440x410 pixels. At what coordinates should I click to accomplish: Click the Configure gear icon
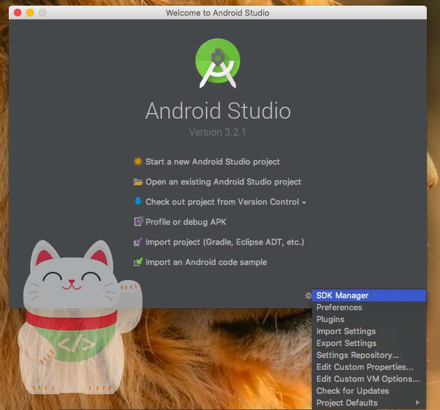click(x=308, y=296)
